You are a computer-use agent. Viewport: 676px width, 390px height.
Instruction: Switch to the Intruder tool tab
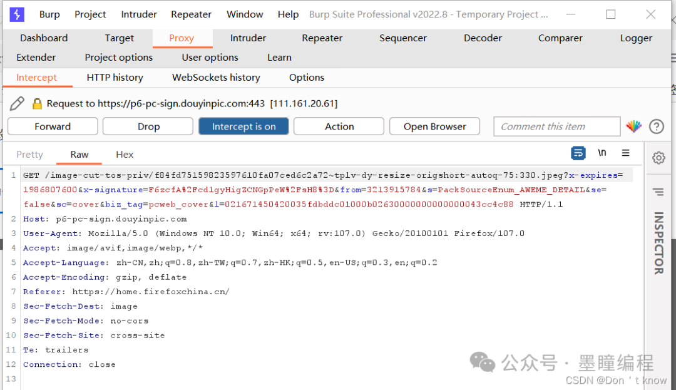click(x=248, y=38)
